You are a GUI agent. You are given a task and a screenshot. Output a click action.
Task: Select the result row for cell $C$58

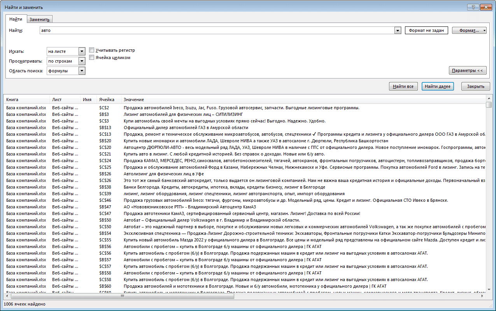click(245, 280)
